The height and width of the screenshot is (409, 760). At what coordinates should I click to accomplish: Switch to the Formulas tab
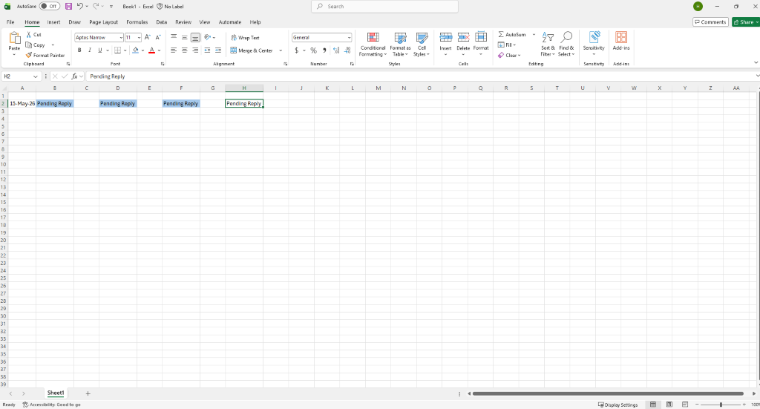point(137,22)
